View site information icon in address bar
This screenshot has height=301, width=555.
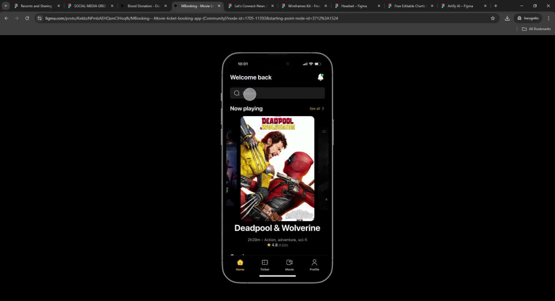pyautogui.click(x=39, y=18)
